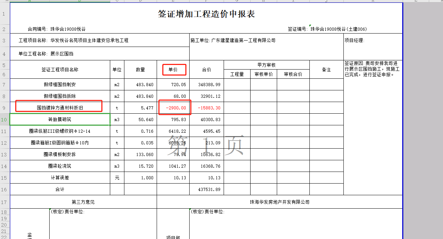Select the 合价 column header cell
Image resolution: width=443 pixels, height=239 pixels.
(207, 70)
